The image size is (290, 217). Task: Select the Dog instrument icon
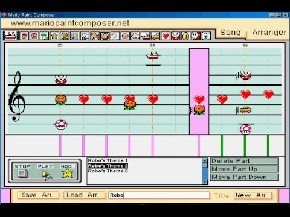click(85, 36)
